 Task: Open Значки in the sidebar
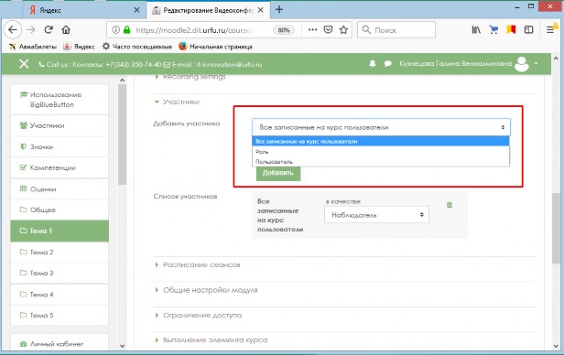60,146
